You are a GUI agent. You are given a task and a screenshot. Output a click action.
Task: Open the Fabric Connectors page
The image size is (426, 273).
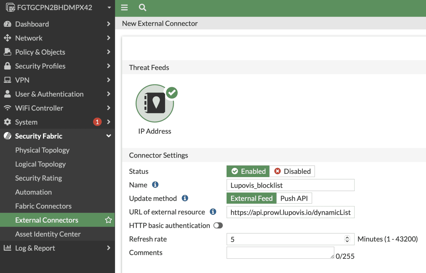click(43, 206)
